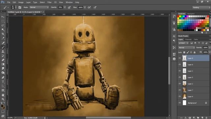Pick the red swatch in Swatches panel
Image resolution: width=211 pixels, height=119 pixels.
coord(178,16)
